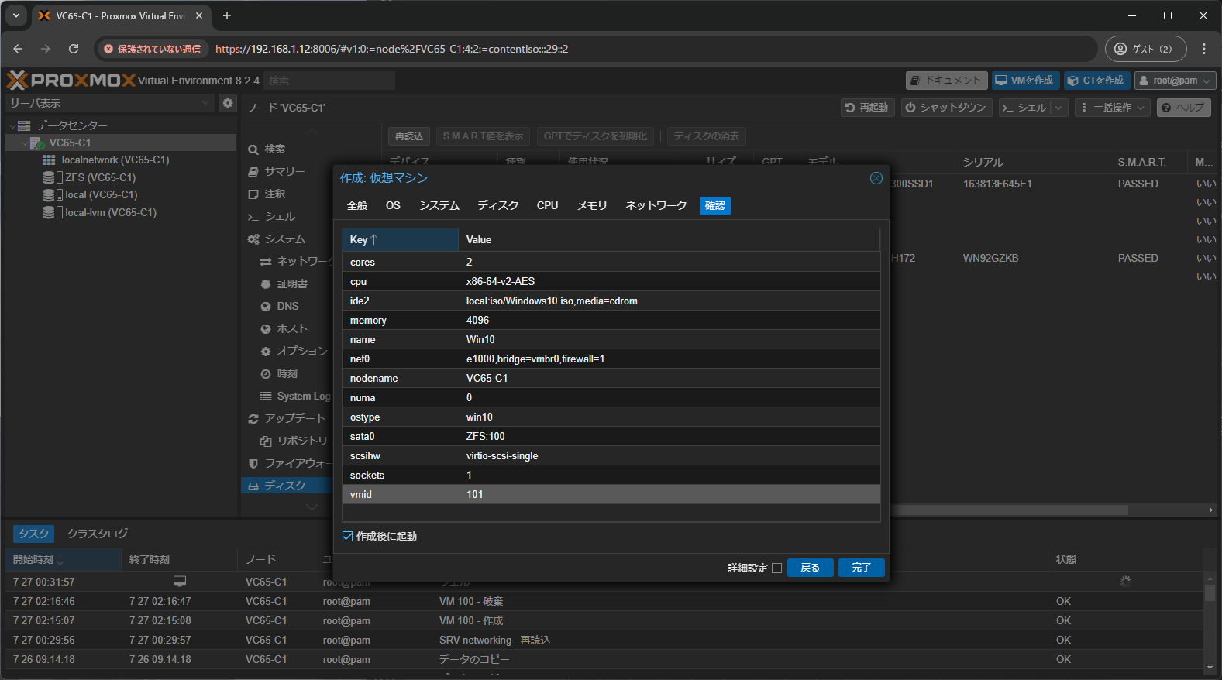This screenshot has width=1222, height=680.
Task: Select the VC65-C1 node icon in tree
Action: 37,143
